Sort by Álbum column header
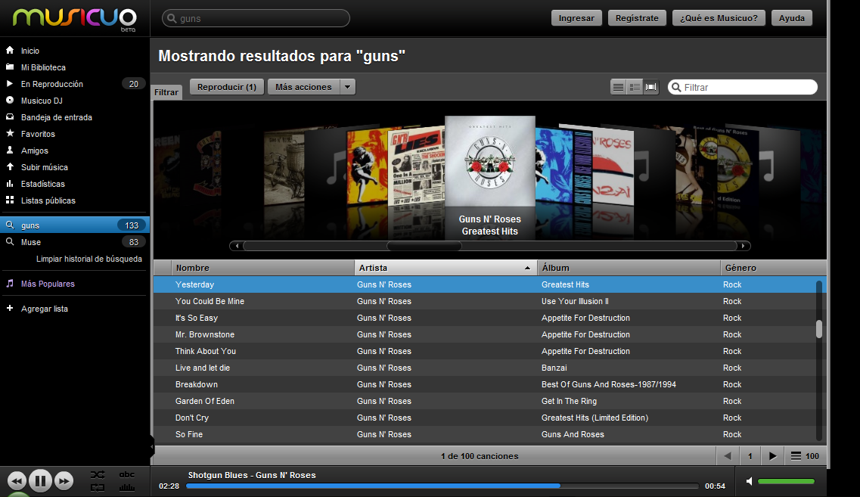The width and height of the screenshot is (860, 497). click(x=629, y=268)
